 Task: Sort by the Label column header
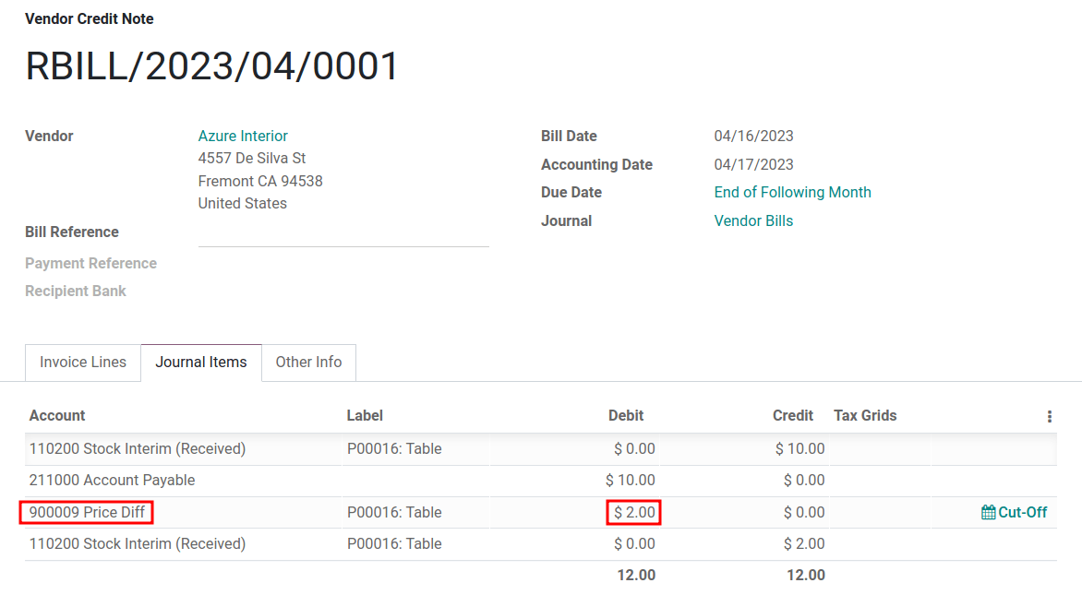pyautogui.click(x=365, y=416)
